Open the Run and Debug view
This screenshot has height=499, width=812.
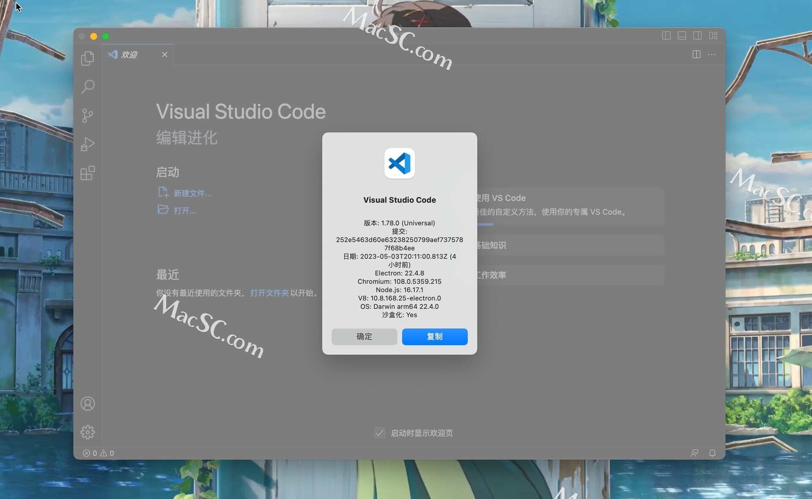[x=88, y=144]
